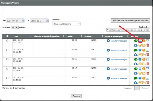The height and width of the screenshot is (101, 153).
Task: Select the 2021-08-19 09:03:15 message checkbox
Action: tap(7, 50)
